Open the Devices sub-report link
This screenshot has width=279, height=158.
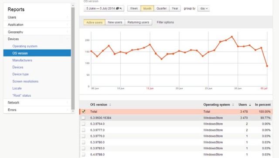17,67
